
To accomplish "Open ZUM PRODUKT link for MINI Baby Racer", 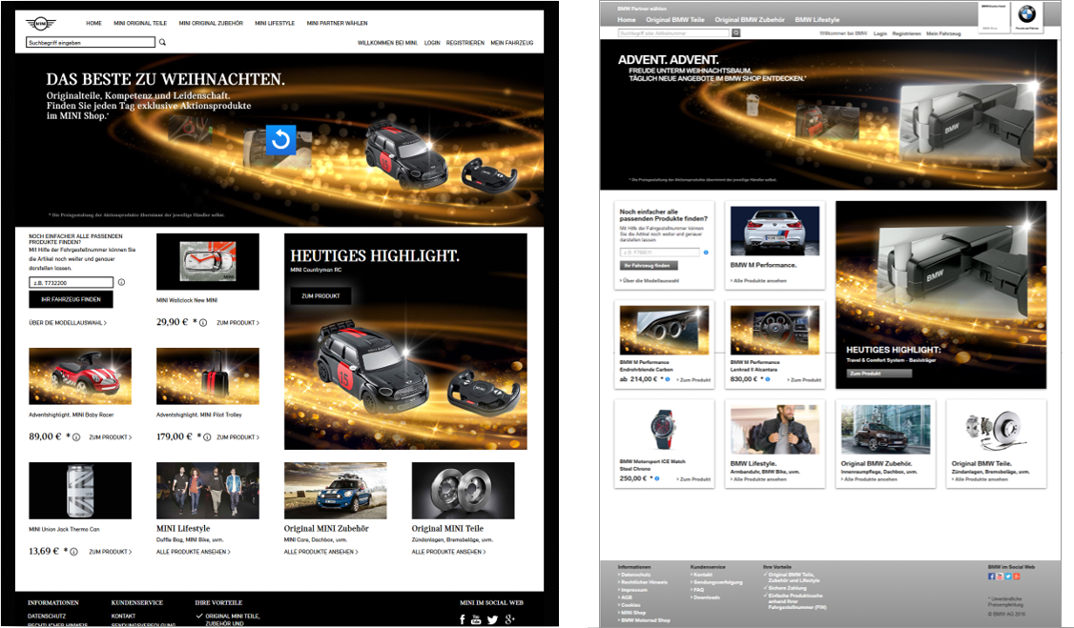I will point(111,437).
